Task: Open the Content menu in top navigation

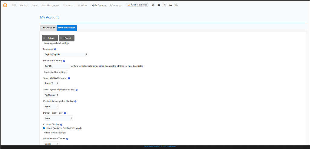Action: (24, 5)
